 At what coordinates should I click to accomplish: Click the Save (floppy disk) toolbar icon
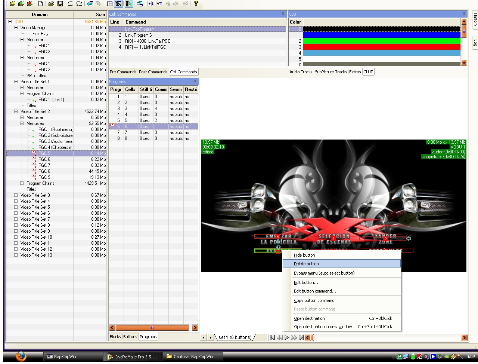click(x=60, y=4)
